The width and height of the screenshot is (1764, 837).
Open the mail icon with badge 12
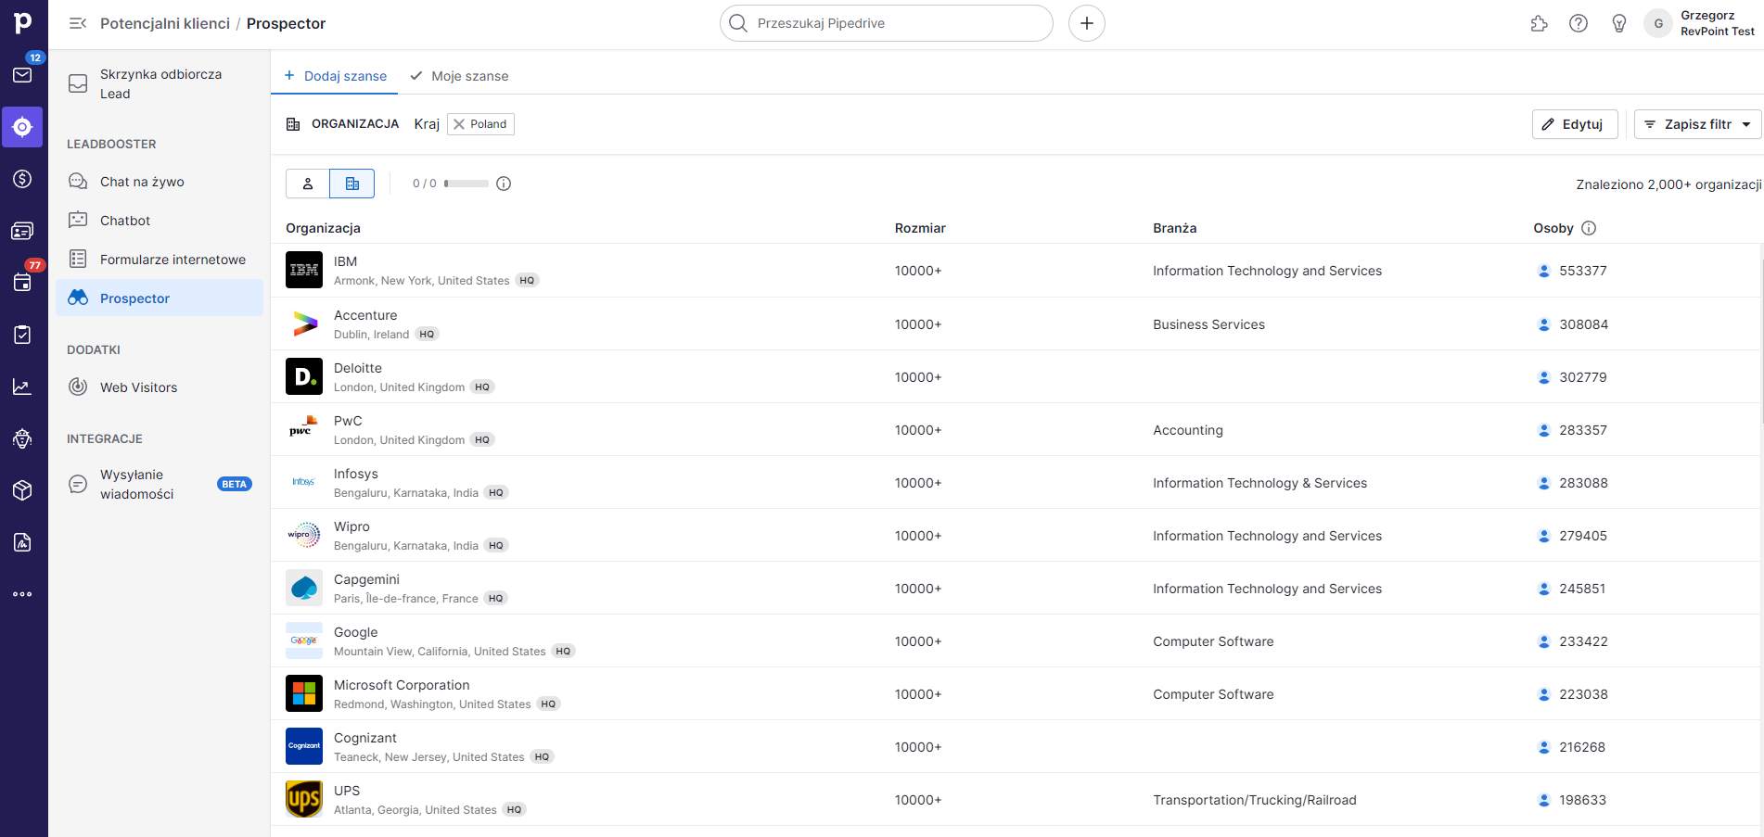[23, 74]
